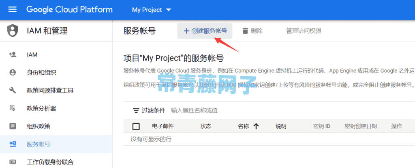Sort by the 状态 column header
This screenshot has width=415, height=168.
tap(206, 126)
